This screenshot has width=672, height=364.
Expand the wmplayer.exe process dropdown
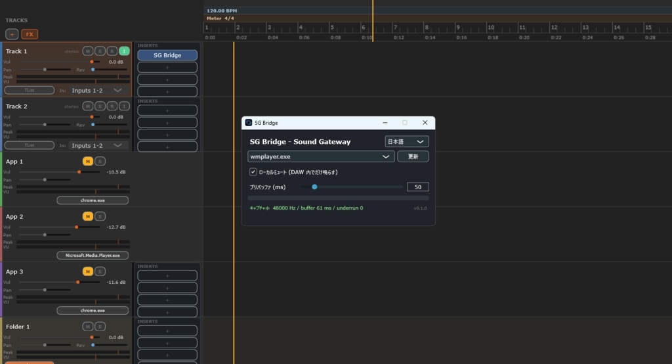[321, 156]
